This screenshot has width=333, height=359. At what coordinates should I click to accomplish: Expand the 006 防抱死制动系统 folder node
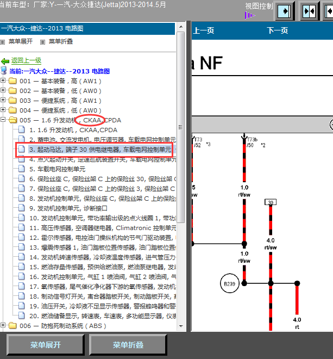coord(3,325)
